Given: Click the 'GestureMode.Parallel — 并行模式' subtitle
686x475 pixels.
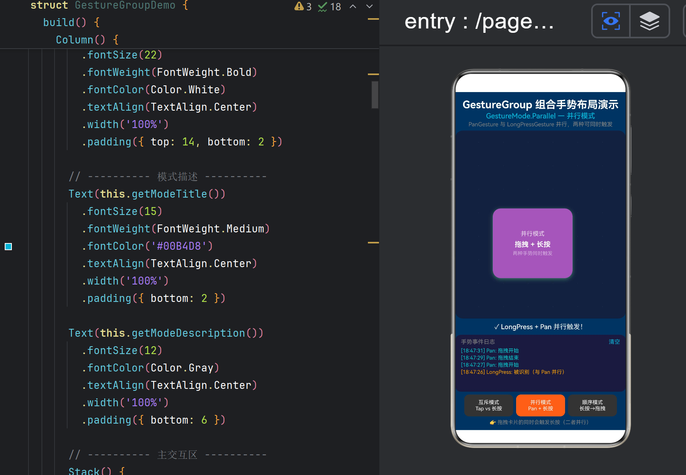Looking at the screenshot, I should click(540, 116).
